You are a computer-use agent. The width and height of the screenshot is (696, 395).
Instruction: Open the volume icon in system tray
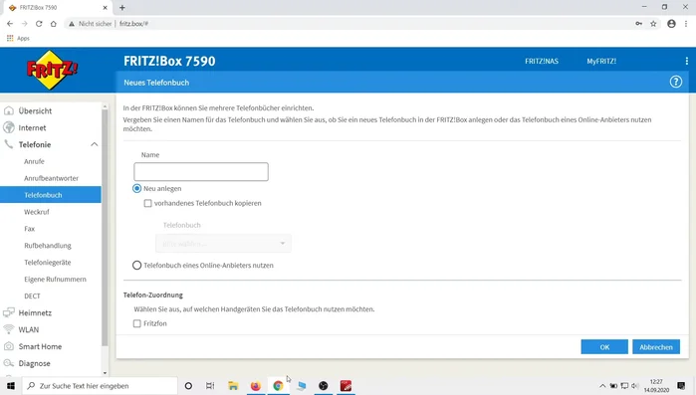tap(634, 386)
